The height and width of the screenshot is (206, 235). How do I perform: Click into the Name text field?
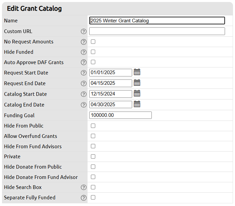coord(157,21)
